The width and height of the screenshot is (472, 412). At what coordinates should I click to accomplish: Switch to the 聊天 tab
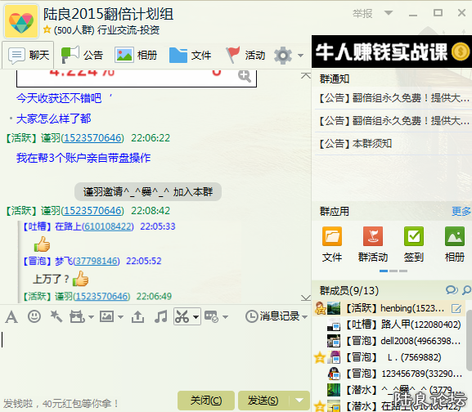pos(29,56)
